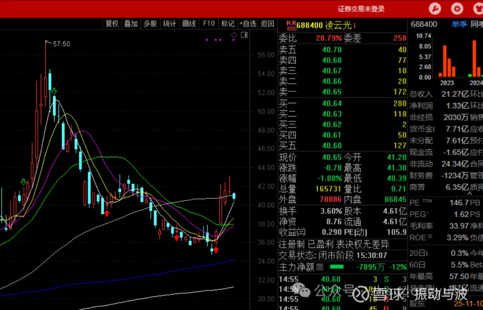Select 买一 price 40.64 row
This screenshot has height=310, width=483.
(x=343, y=103)
